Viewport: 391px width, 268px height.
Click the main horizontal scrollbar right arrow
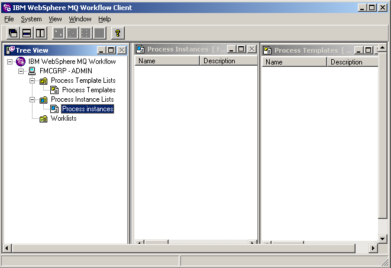pyautogui.click(x=373, y=248)
